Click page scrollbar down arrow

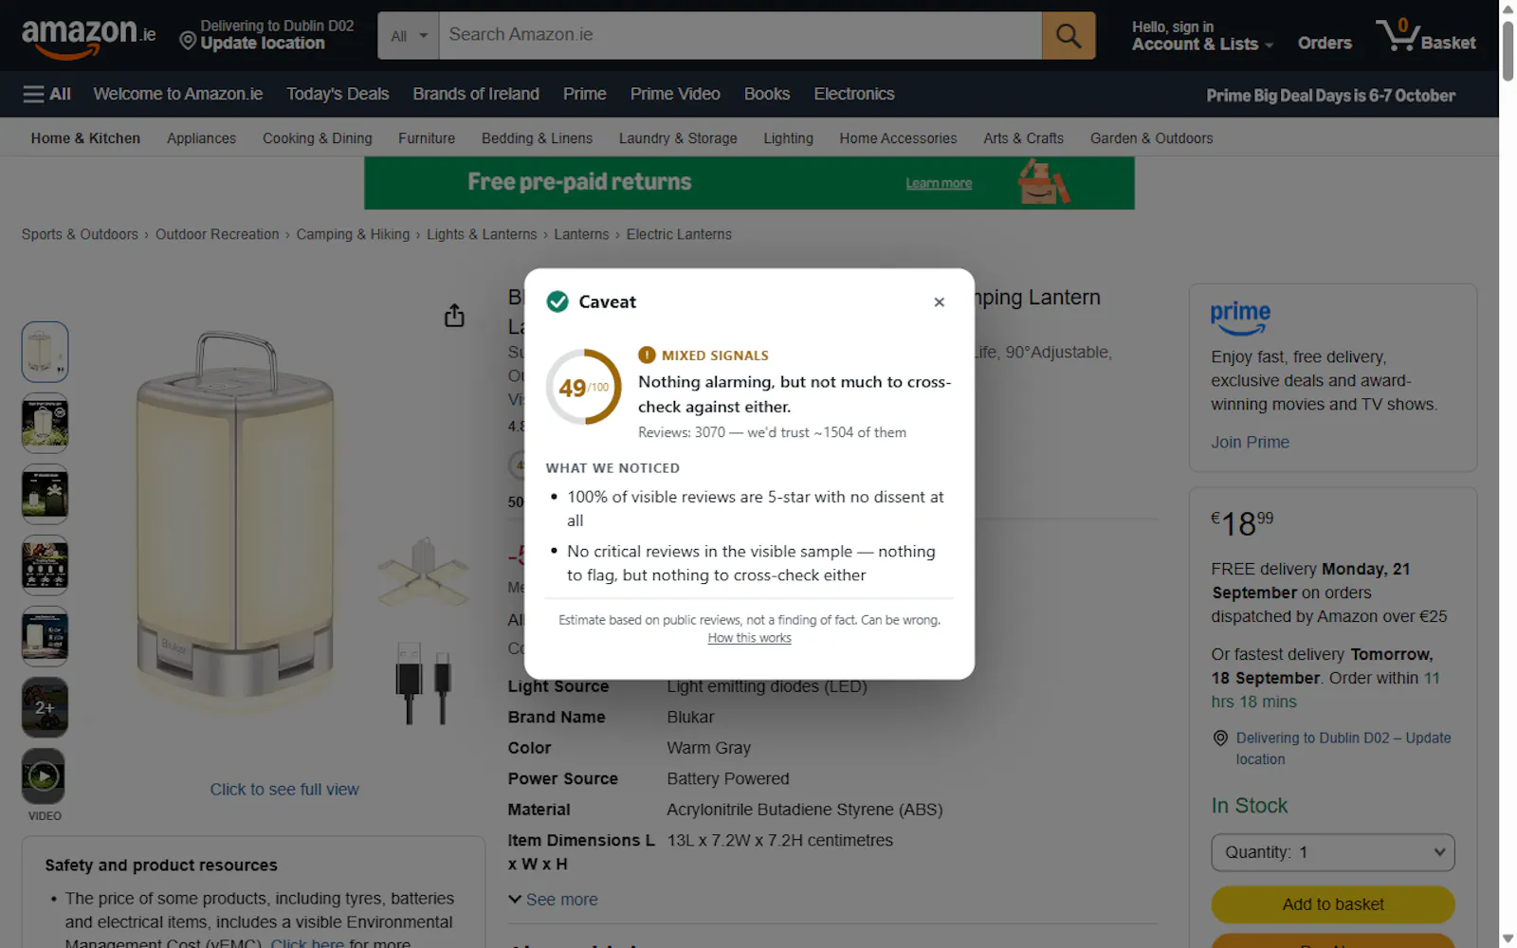1508,939
